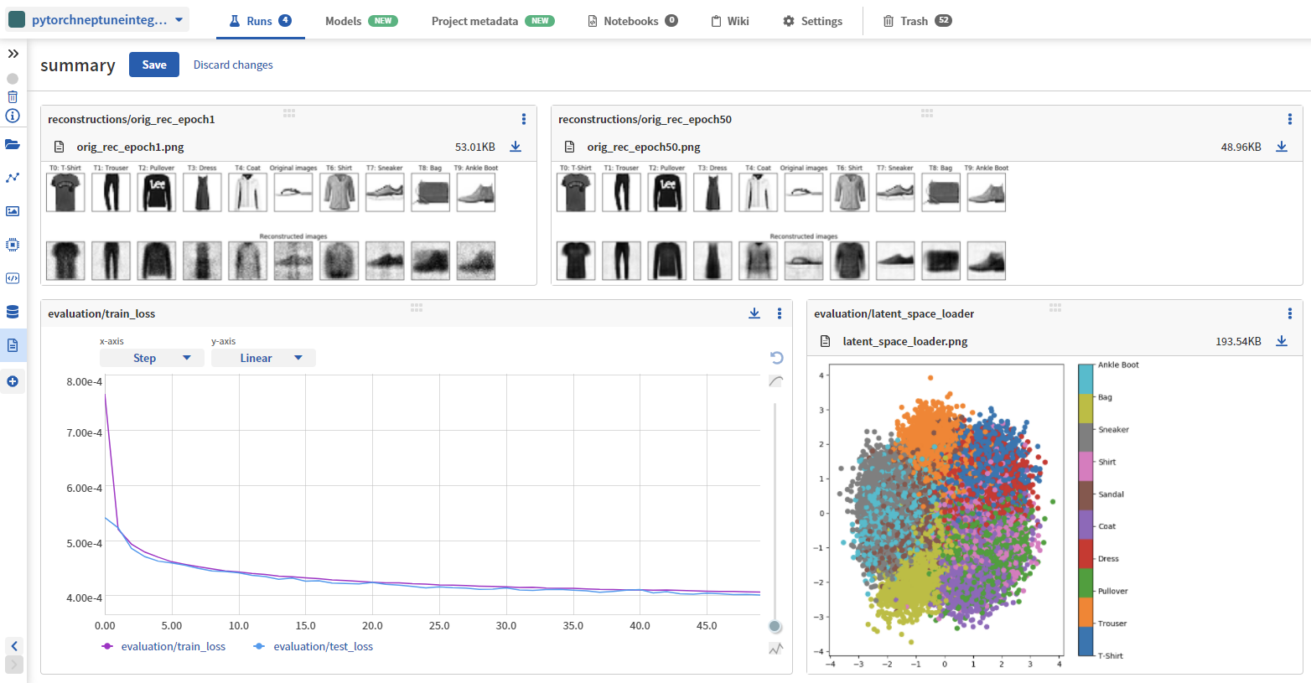Open the artifacts database icon in sidebar
Image resolution: width=1311 pixels, height=683 pixels.
(x=13, y=312)
